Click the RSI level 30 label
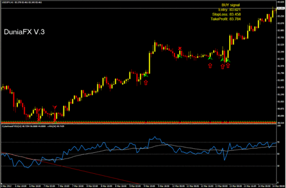The image size is (286, 188). [278, 166]
